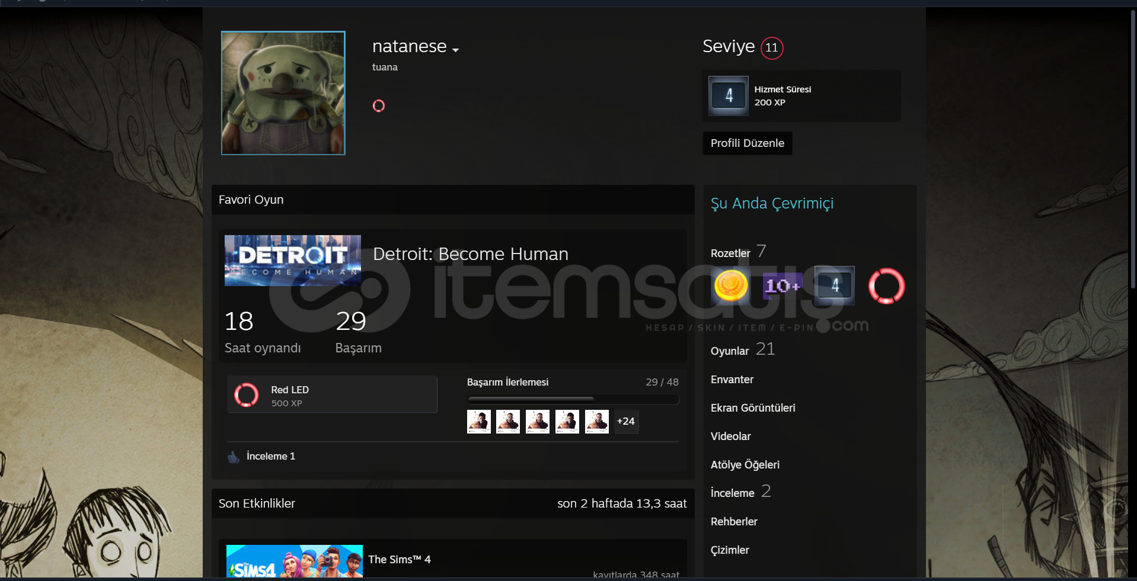The width and height of the screenshot is (1137, 581).
Task: Click the Profili Düzenle button
Action: (748, 143)
